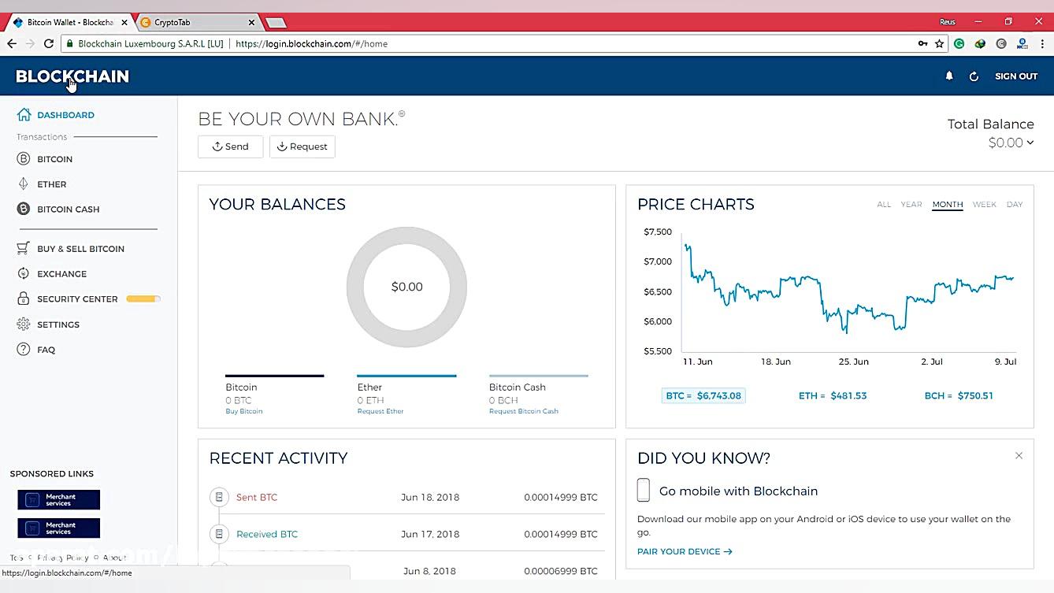This screenshot has width=1054, height=593.
Task: Select ETH price chart
Action: 833,396
